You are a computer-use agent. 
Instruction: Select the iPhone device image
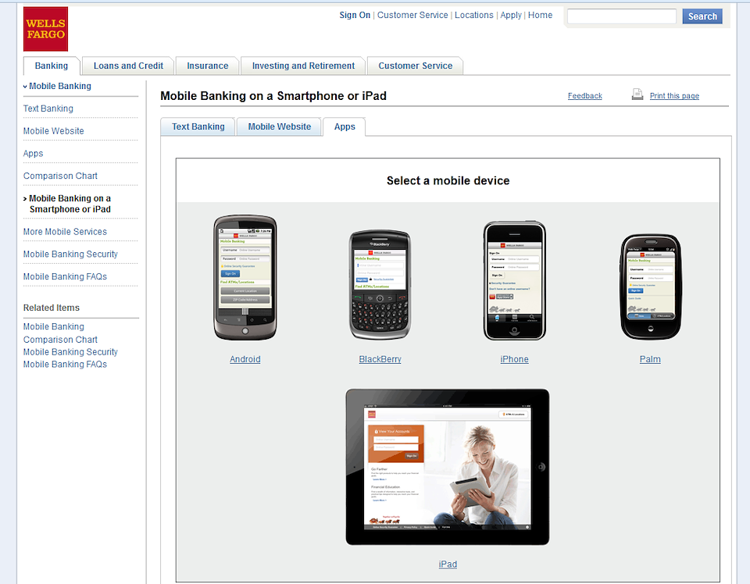tap(514, 280)
